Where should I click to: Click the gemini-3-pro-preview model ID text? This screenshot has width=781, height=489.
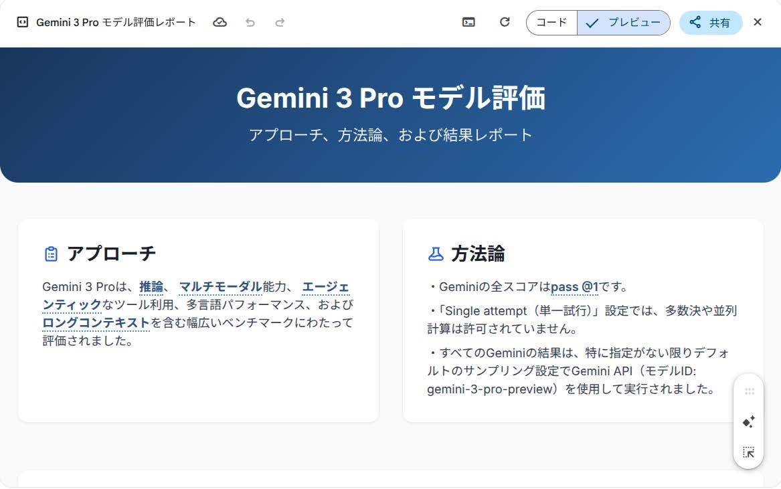[x=491, y=389]
